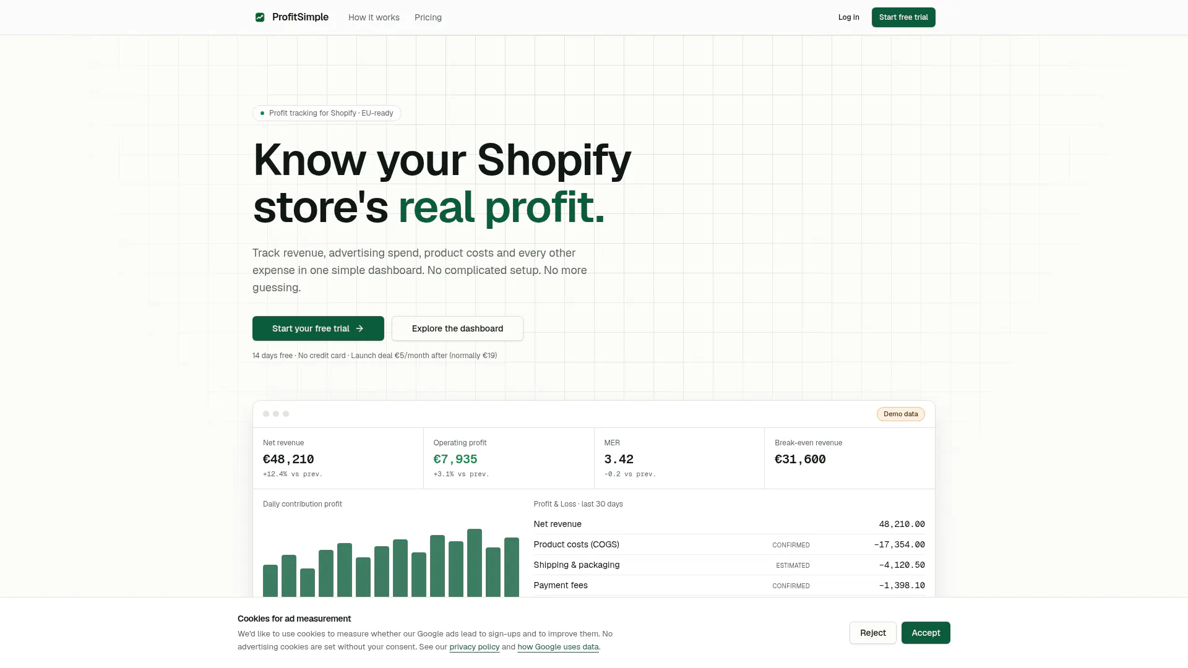Click the ESTIMATED tag on Shipping row

click(x=793, y=565)
